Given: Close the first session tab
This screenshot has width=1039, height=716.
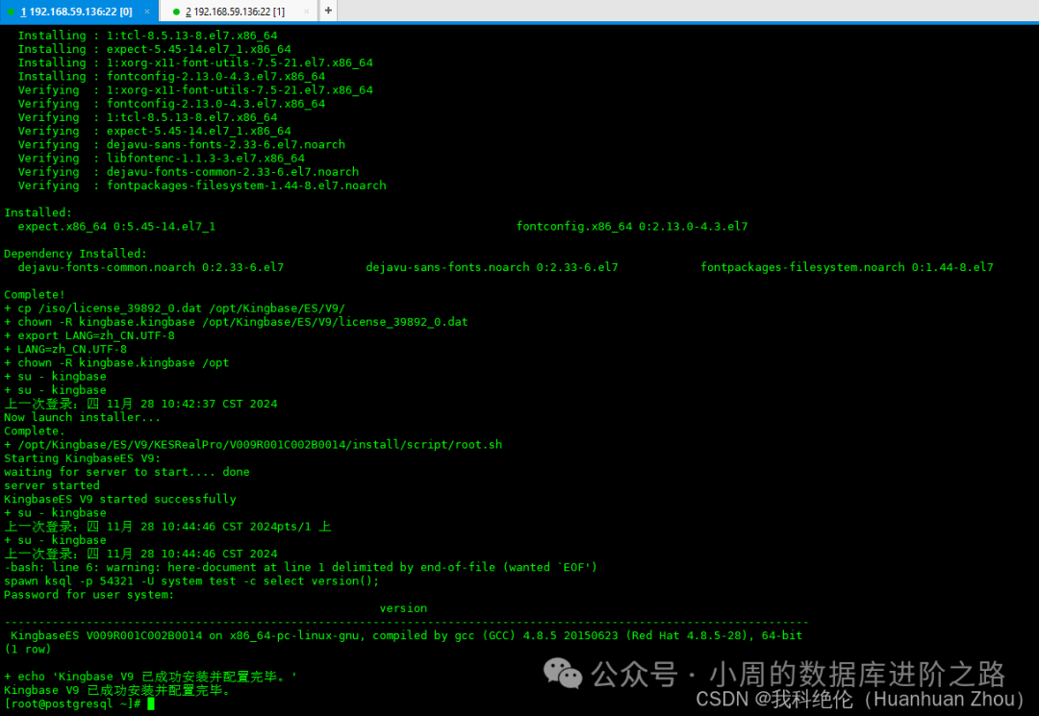Looking at the screenshot, I should click(147, 12).
